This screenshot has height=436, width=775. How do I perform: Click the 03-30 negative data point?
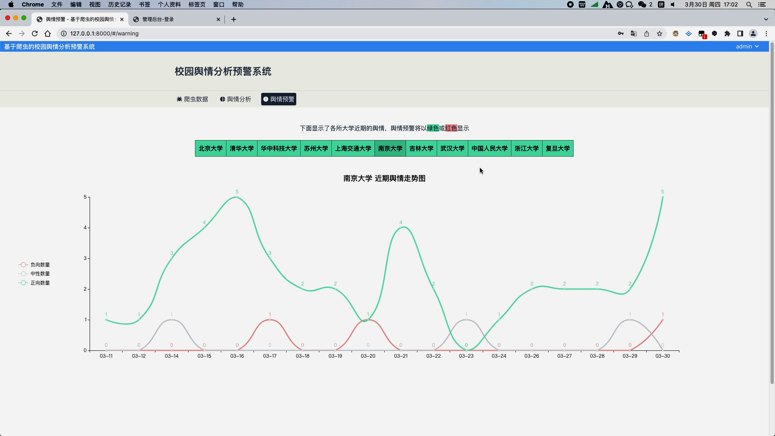662,320
